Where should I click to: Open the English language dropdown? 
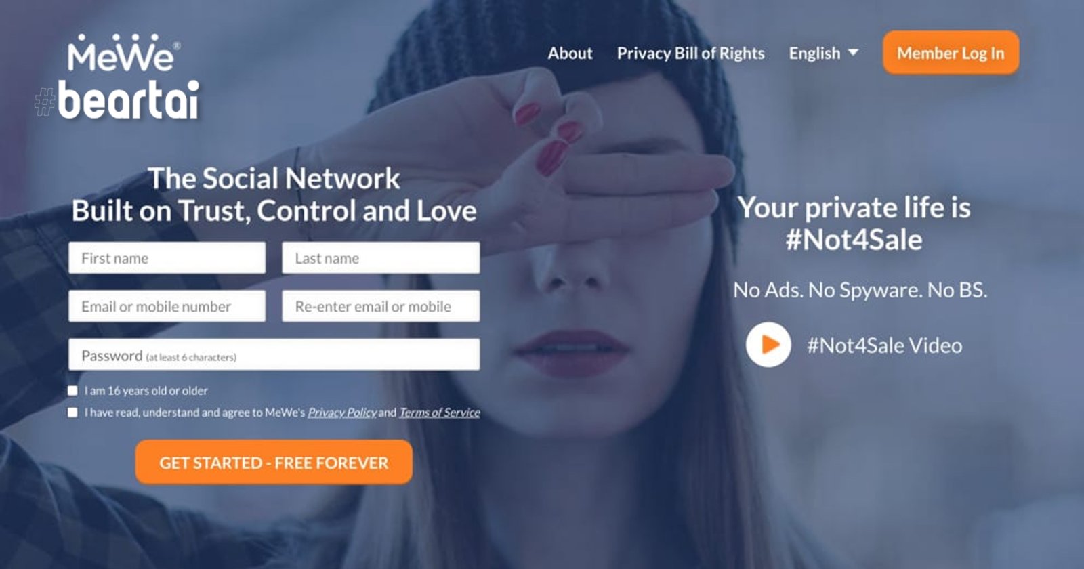pos(823,53)
